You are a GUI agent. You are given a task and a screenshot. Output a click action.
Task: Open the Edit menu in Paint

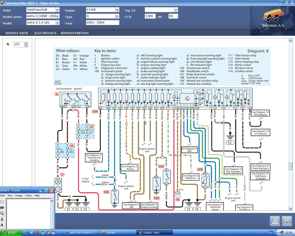pos(2,196)
